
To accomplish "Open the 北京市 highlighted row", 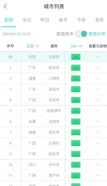I will point(53,57).
